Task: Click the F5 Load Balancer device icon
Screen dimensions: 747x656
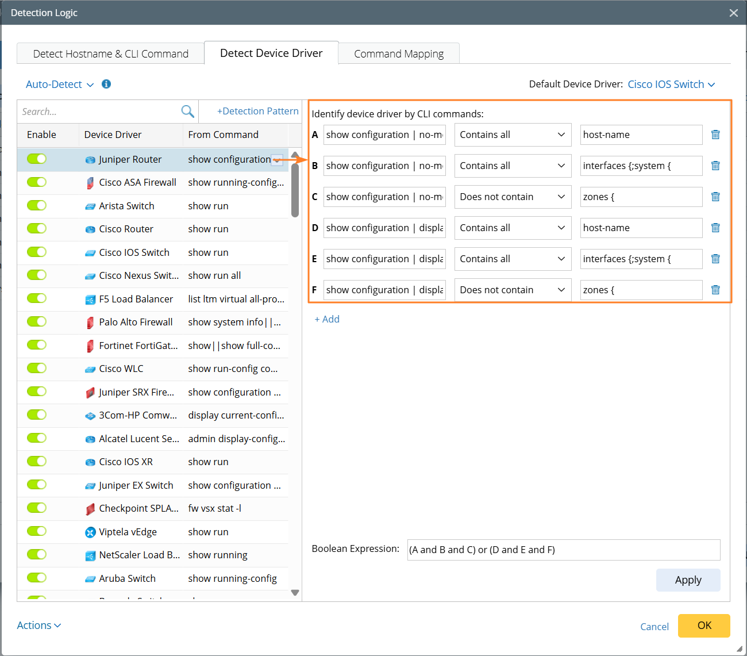Action: click(90, 300)
